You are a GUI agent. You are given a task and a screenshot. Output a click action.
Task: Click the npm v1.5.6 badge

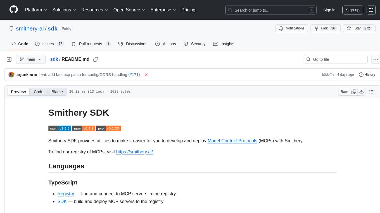tap(60, 129)
